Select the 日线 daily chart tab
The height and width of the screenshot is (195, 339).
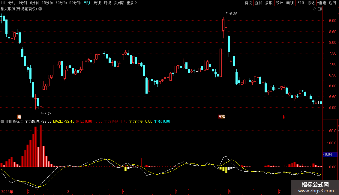click(87, 3)
